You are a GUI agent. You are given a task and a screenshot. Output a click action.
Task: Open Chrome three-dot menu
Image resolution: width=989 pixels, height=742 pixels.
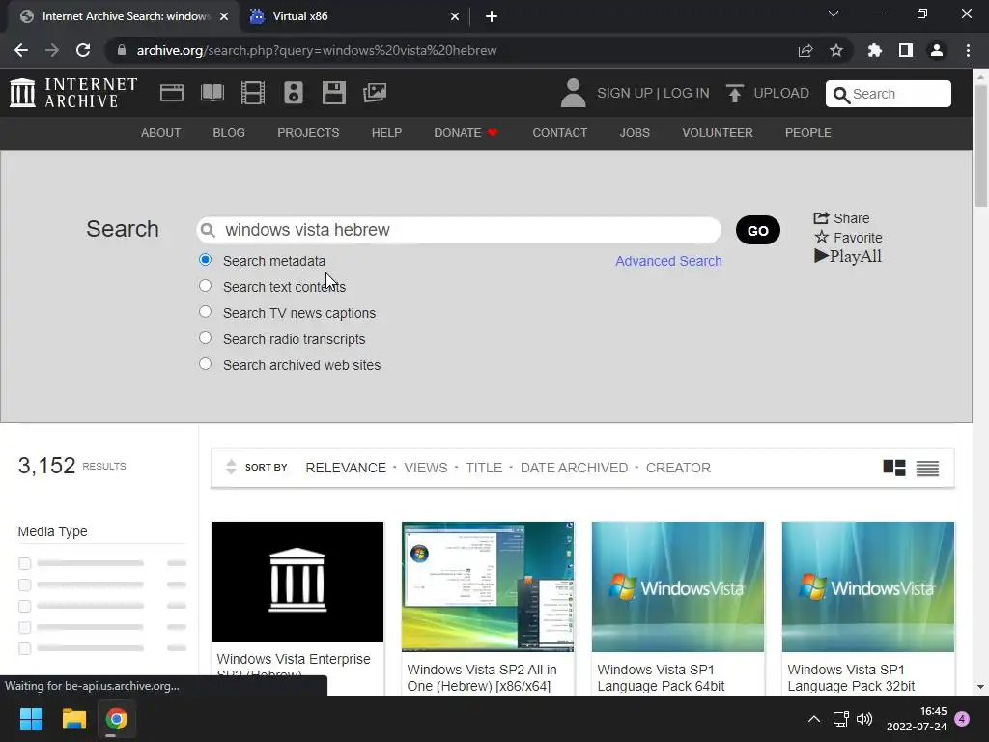click(968, 50)
